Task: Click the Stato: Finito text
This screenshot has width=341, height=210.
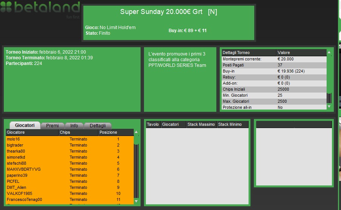Action: click(98, 33)
